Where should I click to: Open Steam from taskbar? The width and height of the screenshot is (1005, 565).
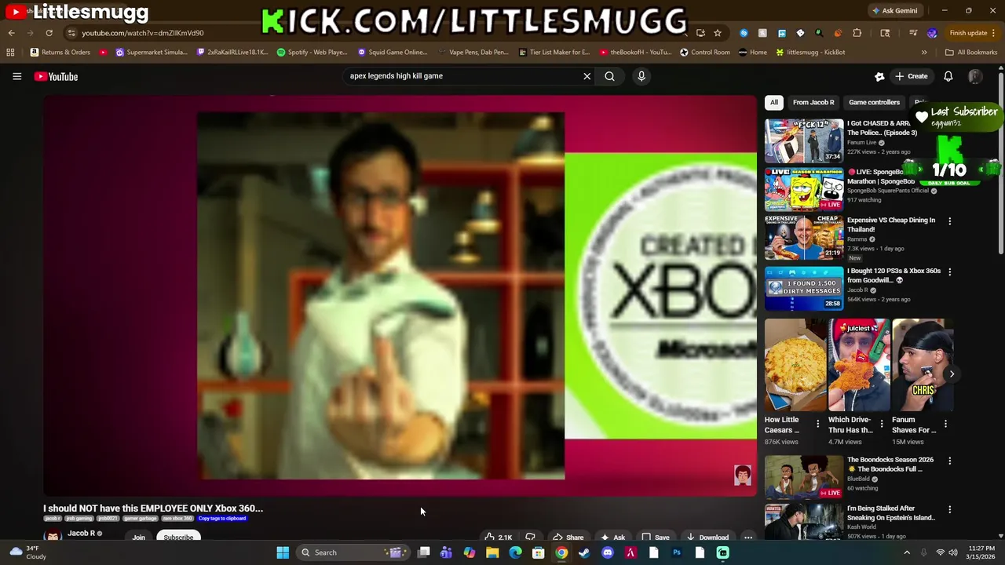584,552
